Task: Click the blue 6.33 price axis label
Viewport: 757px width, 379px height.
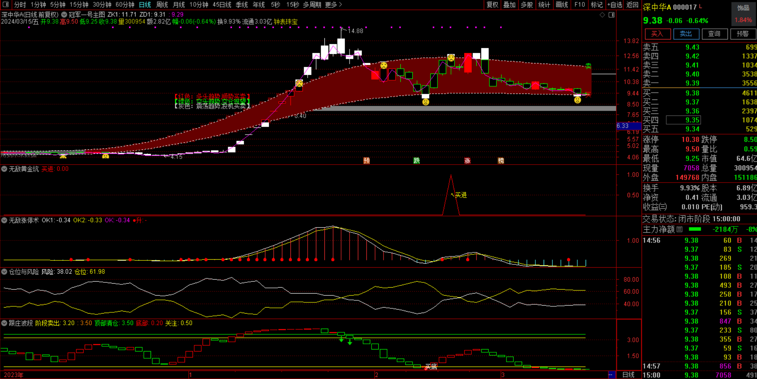Action: click(x=629, y=126)
